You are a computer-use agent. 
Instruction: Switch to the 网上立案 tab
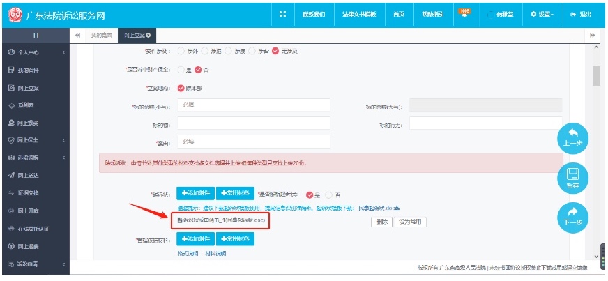tap(137, 36)
